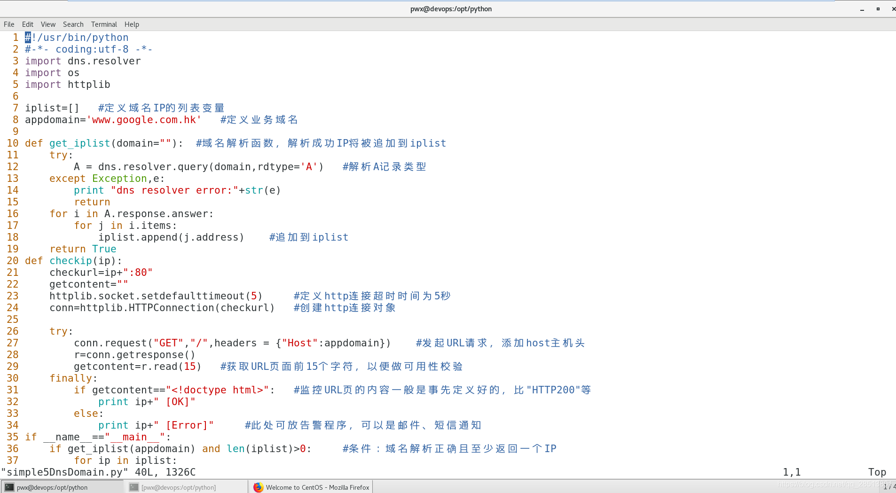Click the window title 'pwx@devops:/opt/python'

[451, 9]
